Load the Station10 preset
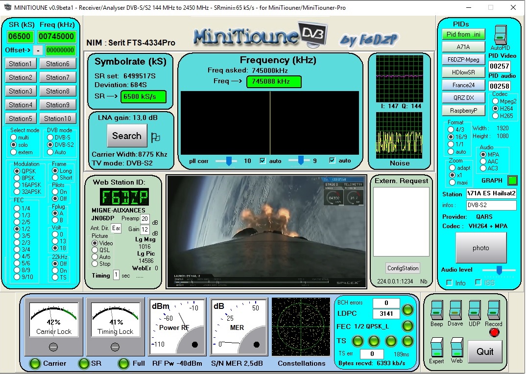 point(58,118)
